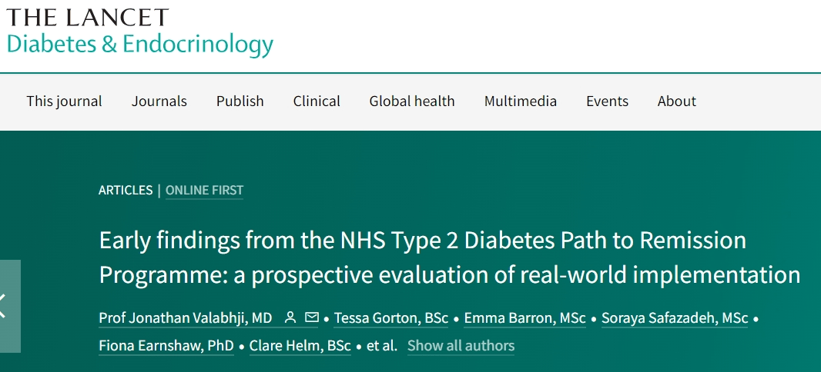
Task: Open the About menu
Action: click(677, 101)
